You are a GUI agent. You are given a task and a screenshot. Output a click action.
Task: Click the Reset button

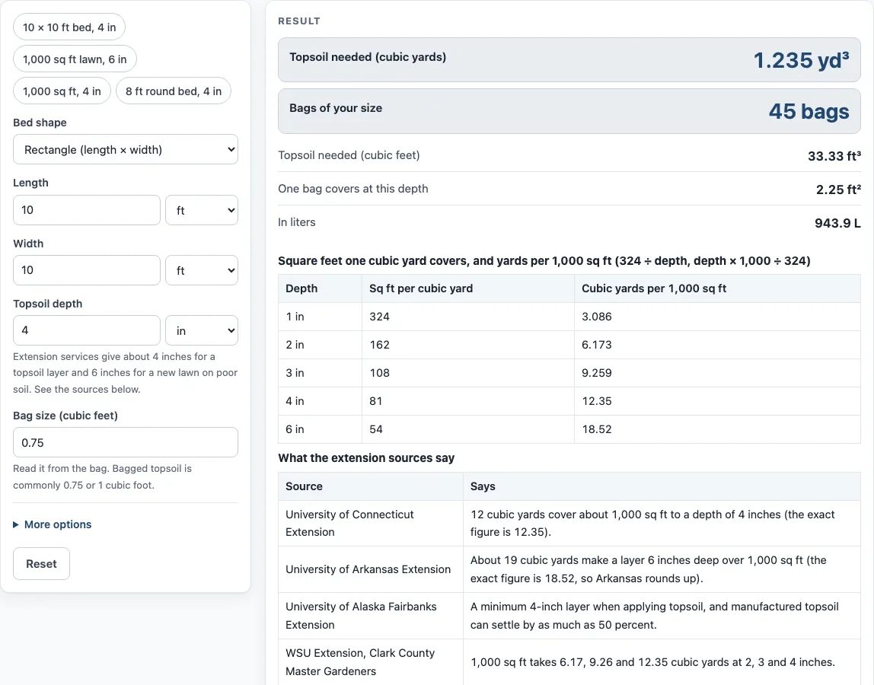(x=41, y=563)
